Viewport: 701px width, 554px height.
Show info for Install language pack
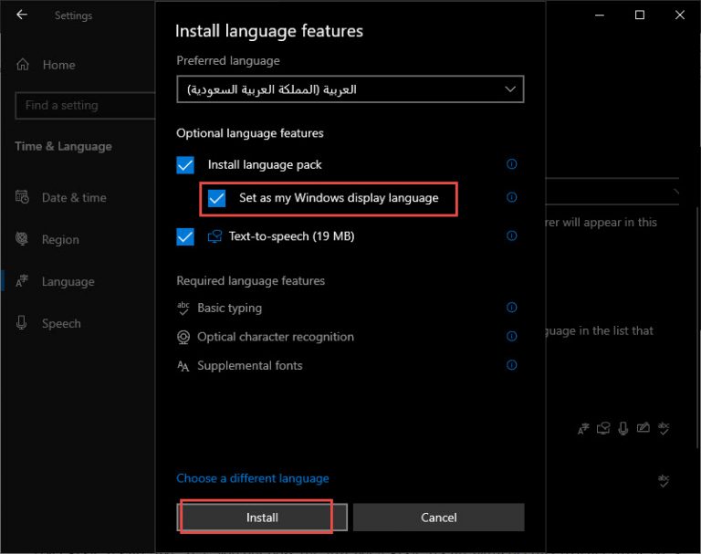point(511,164)
